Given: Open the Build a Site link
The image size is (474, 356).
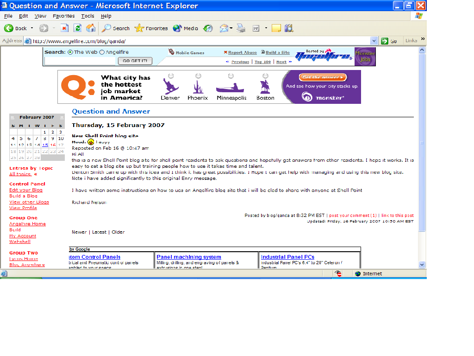Looking at the screenshot, I should (x=278, y=52).
